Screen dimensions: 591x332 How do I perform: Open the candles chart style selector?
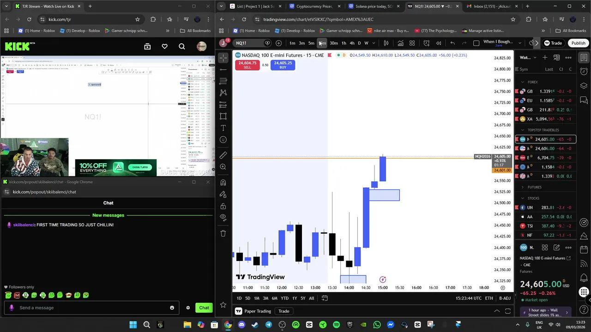click(x=386, y=43)
